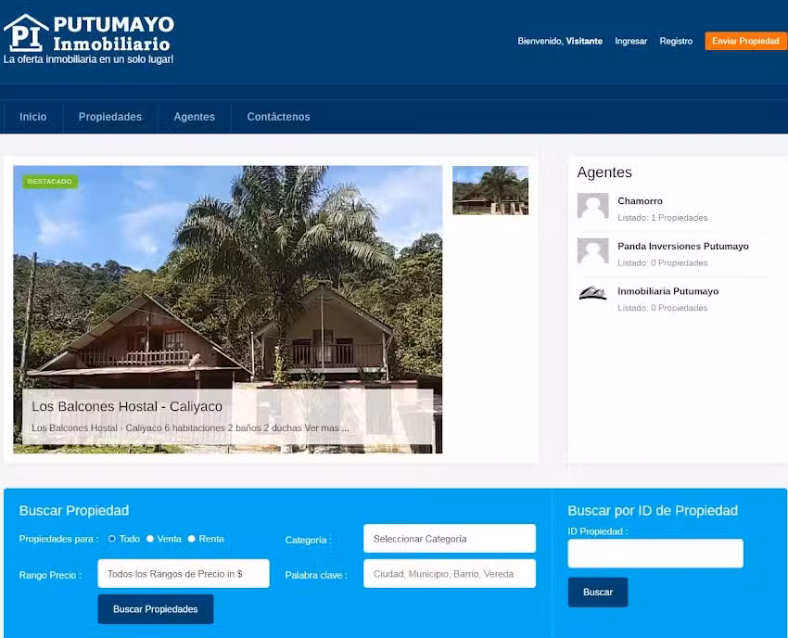The height and width of the screenshot is (638, 788).
Task: Open the Propiedades menu
Action: click(109, 117)
